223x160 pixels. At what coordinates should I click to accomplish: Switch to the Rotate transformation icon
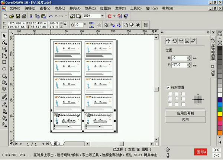[174, 40]
